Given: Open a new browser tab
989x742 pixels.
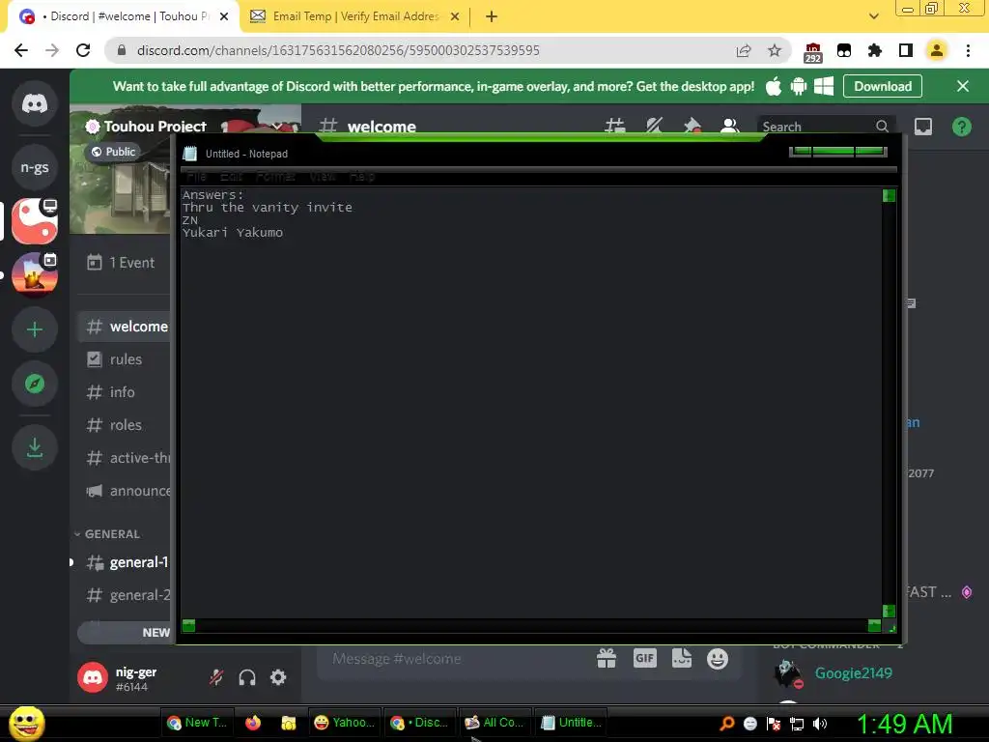Looking at the screenshot, I should (492, 17).
